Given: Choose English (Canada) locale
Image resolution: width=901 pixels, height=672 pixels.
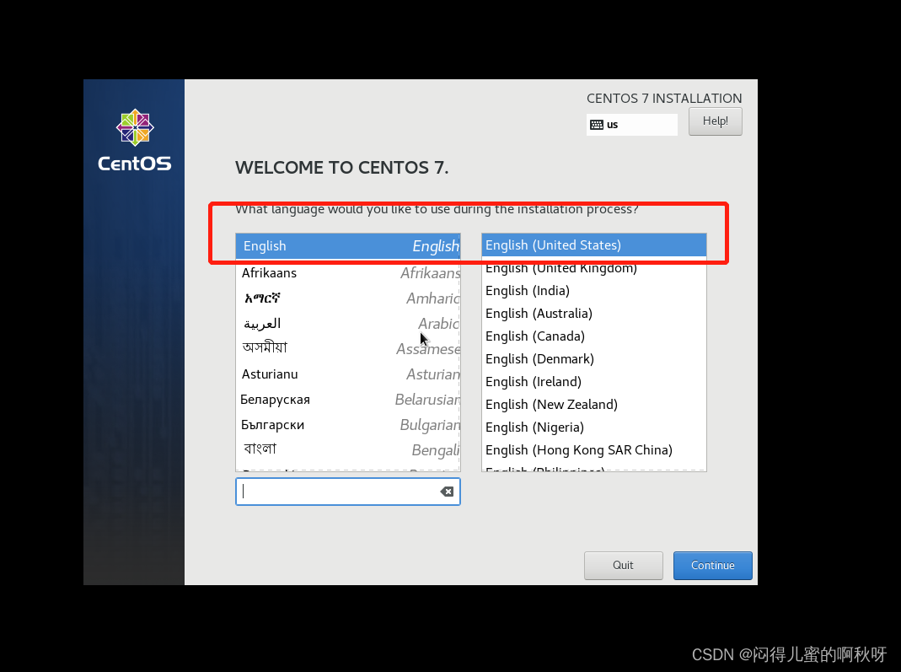Looking at the screenshot, I should click(594, 336).
